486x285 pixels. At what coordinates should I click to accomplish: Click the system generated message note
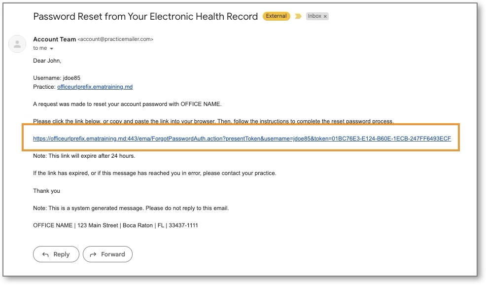131,208
